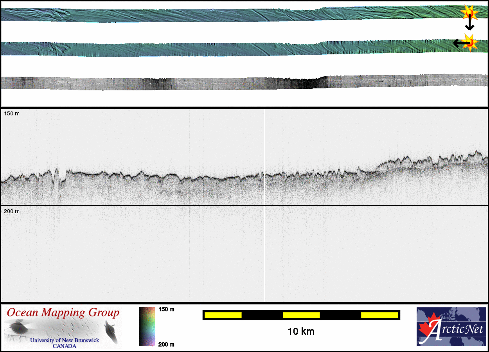Open the ArcticNet logo link
Viewport: 489px width, 352px height.
point(451,327)
